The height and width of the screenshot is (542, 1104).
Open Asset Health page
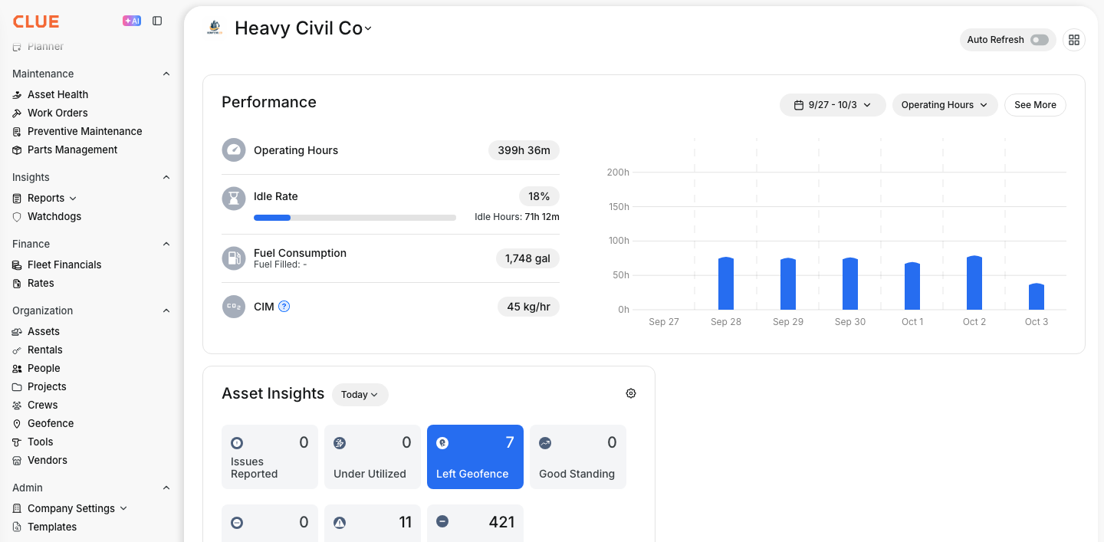58,94
